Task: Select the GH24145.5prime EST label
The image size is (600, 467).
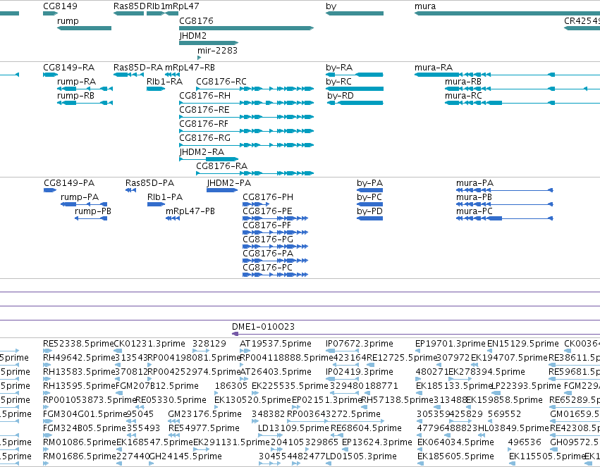Action: (x=185, y=456)
